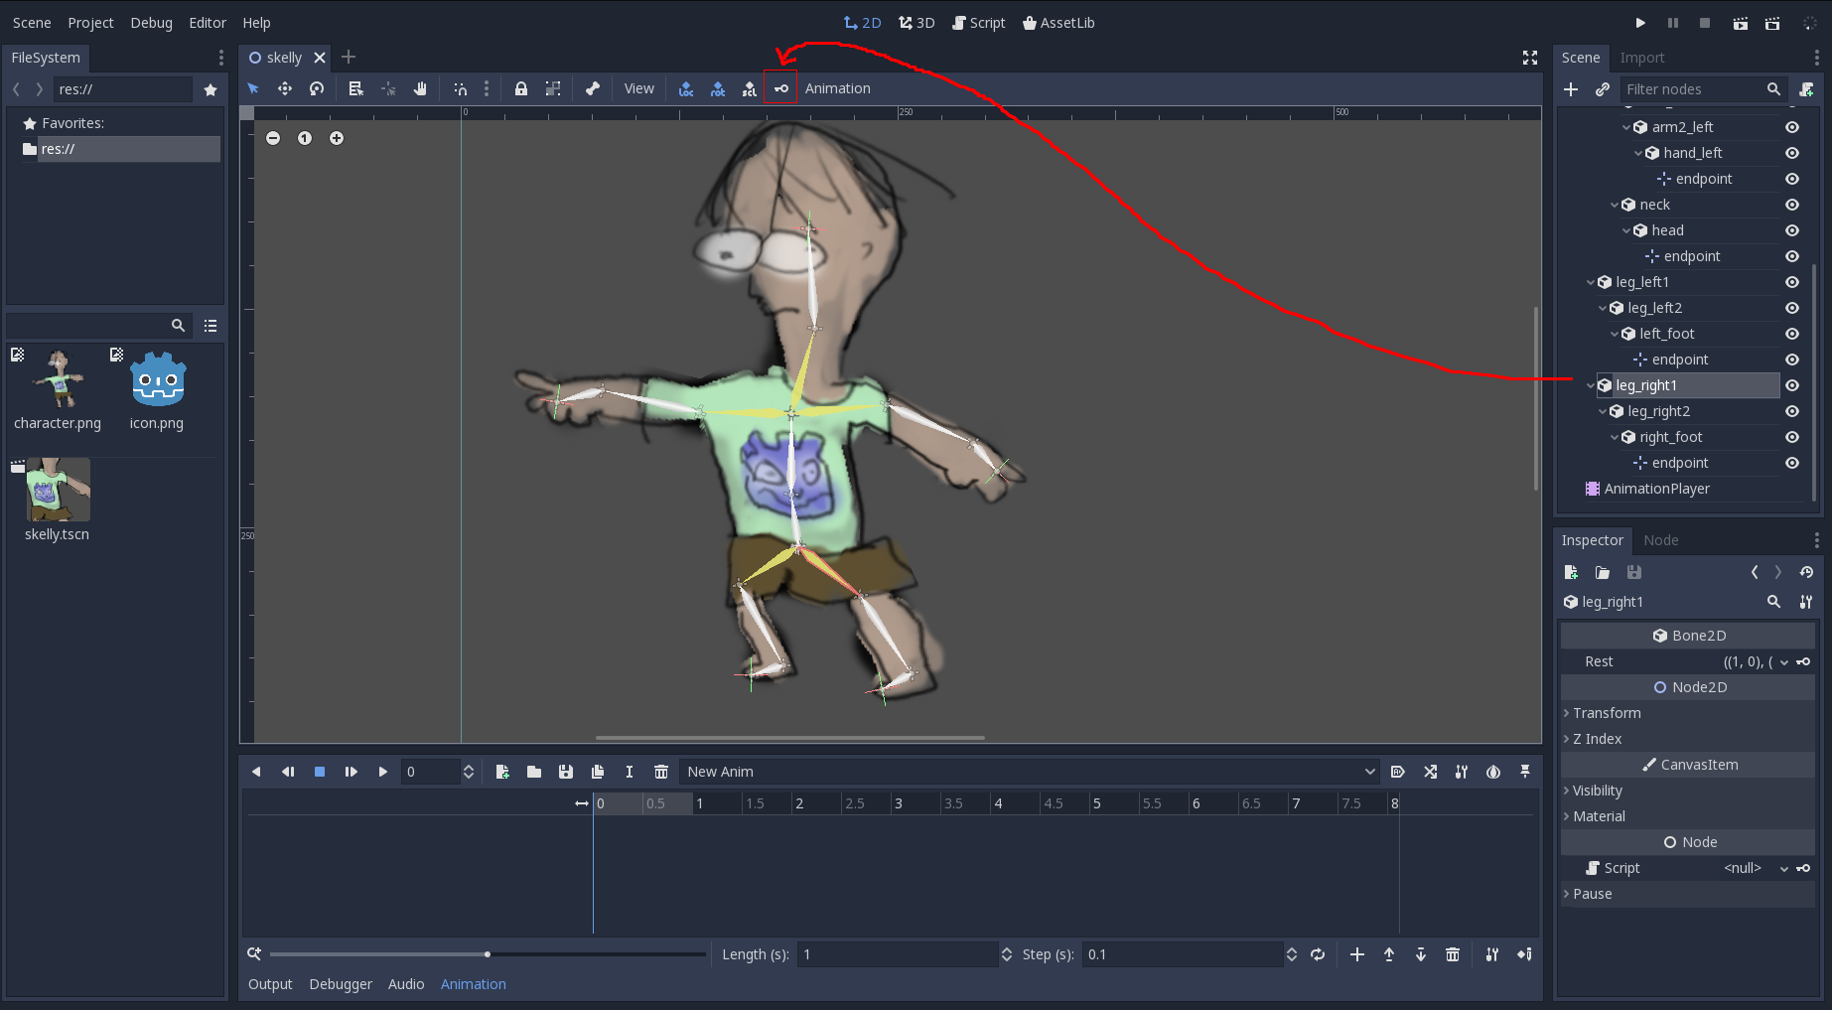Load an animation with folder icon
1832x1010 pixels.
(534, 772)
